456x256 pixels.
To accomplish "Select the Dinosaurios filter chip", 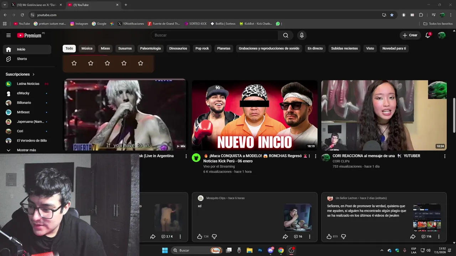I will (x=178, y=48).
